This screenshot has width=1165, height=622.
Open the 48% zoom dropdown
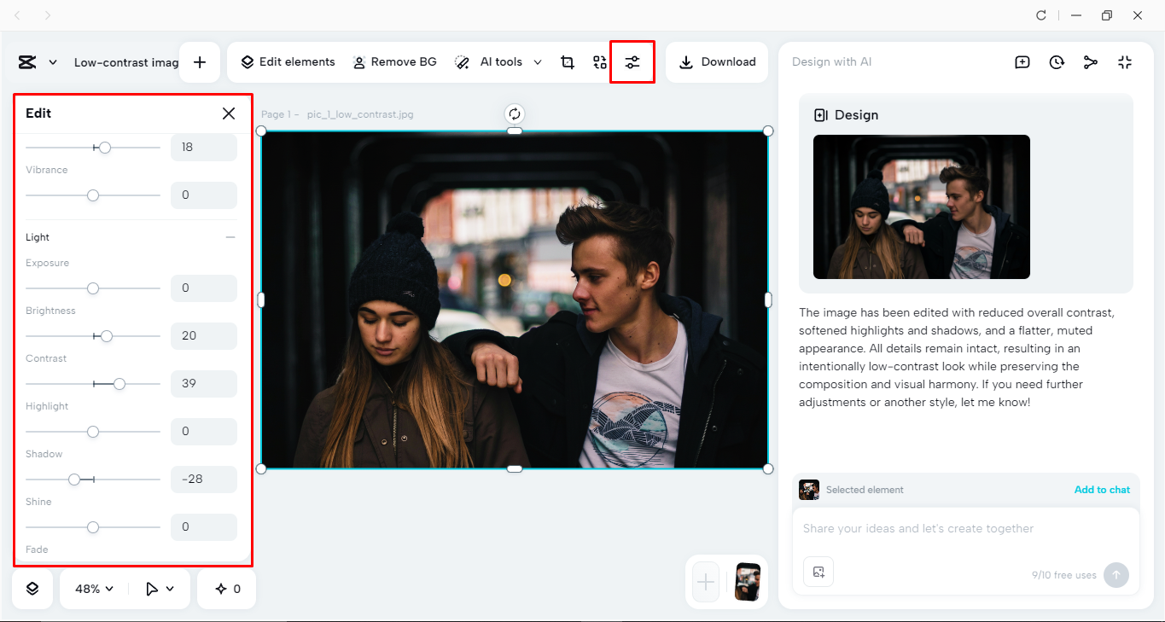(94, 589)
